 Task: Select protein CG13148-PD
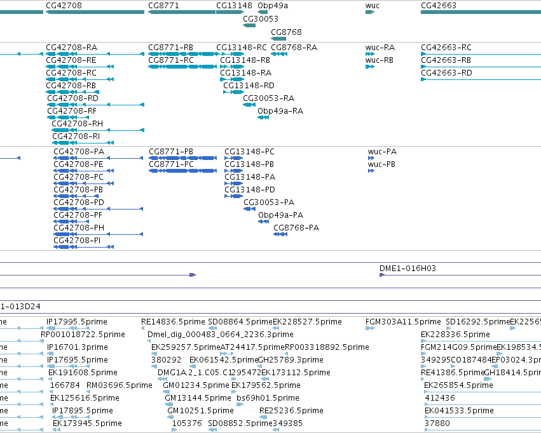click(x=250, y=190)
